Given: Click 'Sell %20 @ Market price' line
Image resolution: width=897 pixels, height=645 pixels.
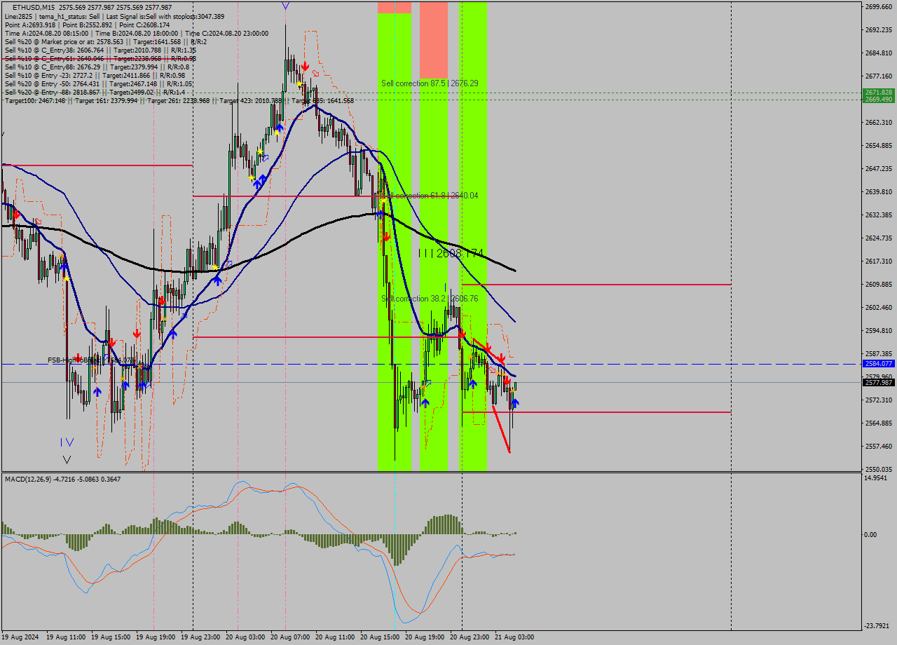Looking at the screenshot, I should pos(105,41).
